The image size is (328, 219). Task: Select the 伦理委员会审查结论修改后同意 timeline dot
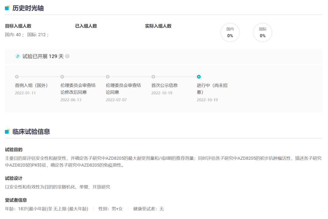pyautogui.click(x=62, y=77)
